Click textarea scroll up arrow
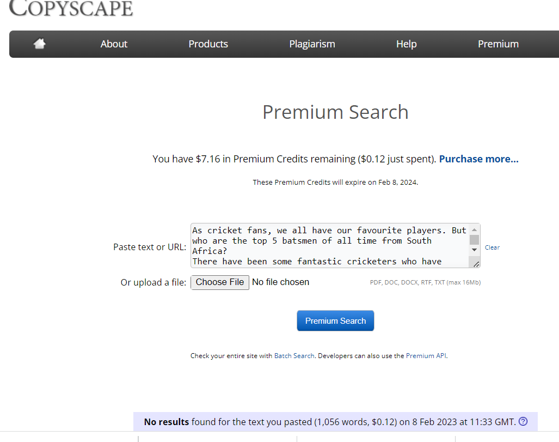Screen dimensions: 559x442 point(474,230)
